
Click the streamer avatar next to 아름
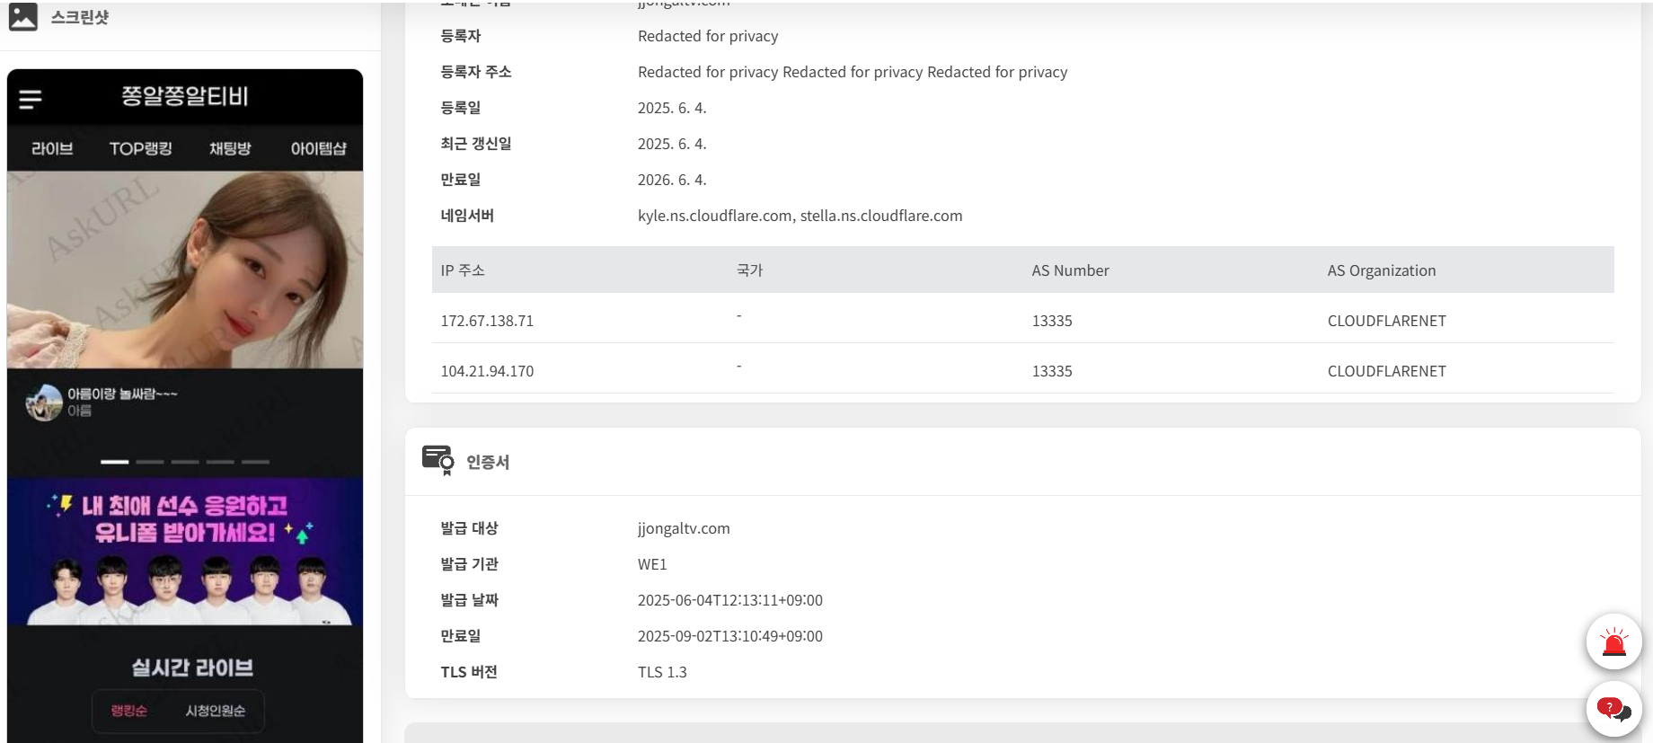click(44, 402)
